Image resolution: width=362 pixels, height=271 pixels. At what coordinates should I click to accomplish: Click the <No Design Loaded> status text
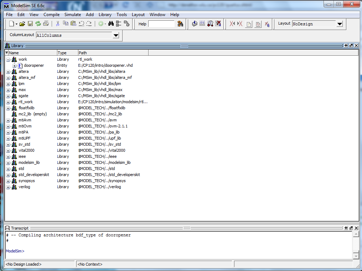pos(23,264)
